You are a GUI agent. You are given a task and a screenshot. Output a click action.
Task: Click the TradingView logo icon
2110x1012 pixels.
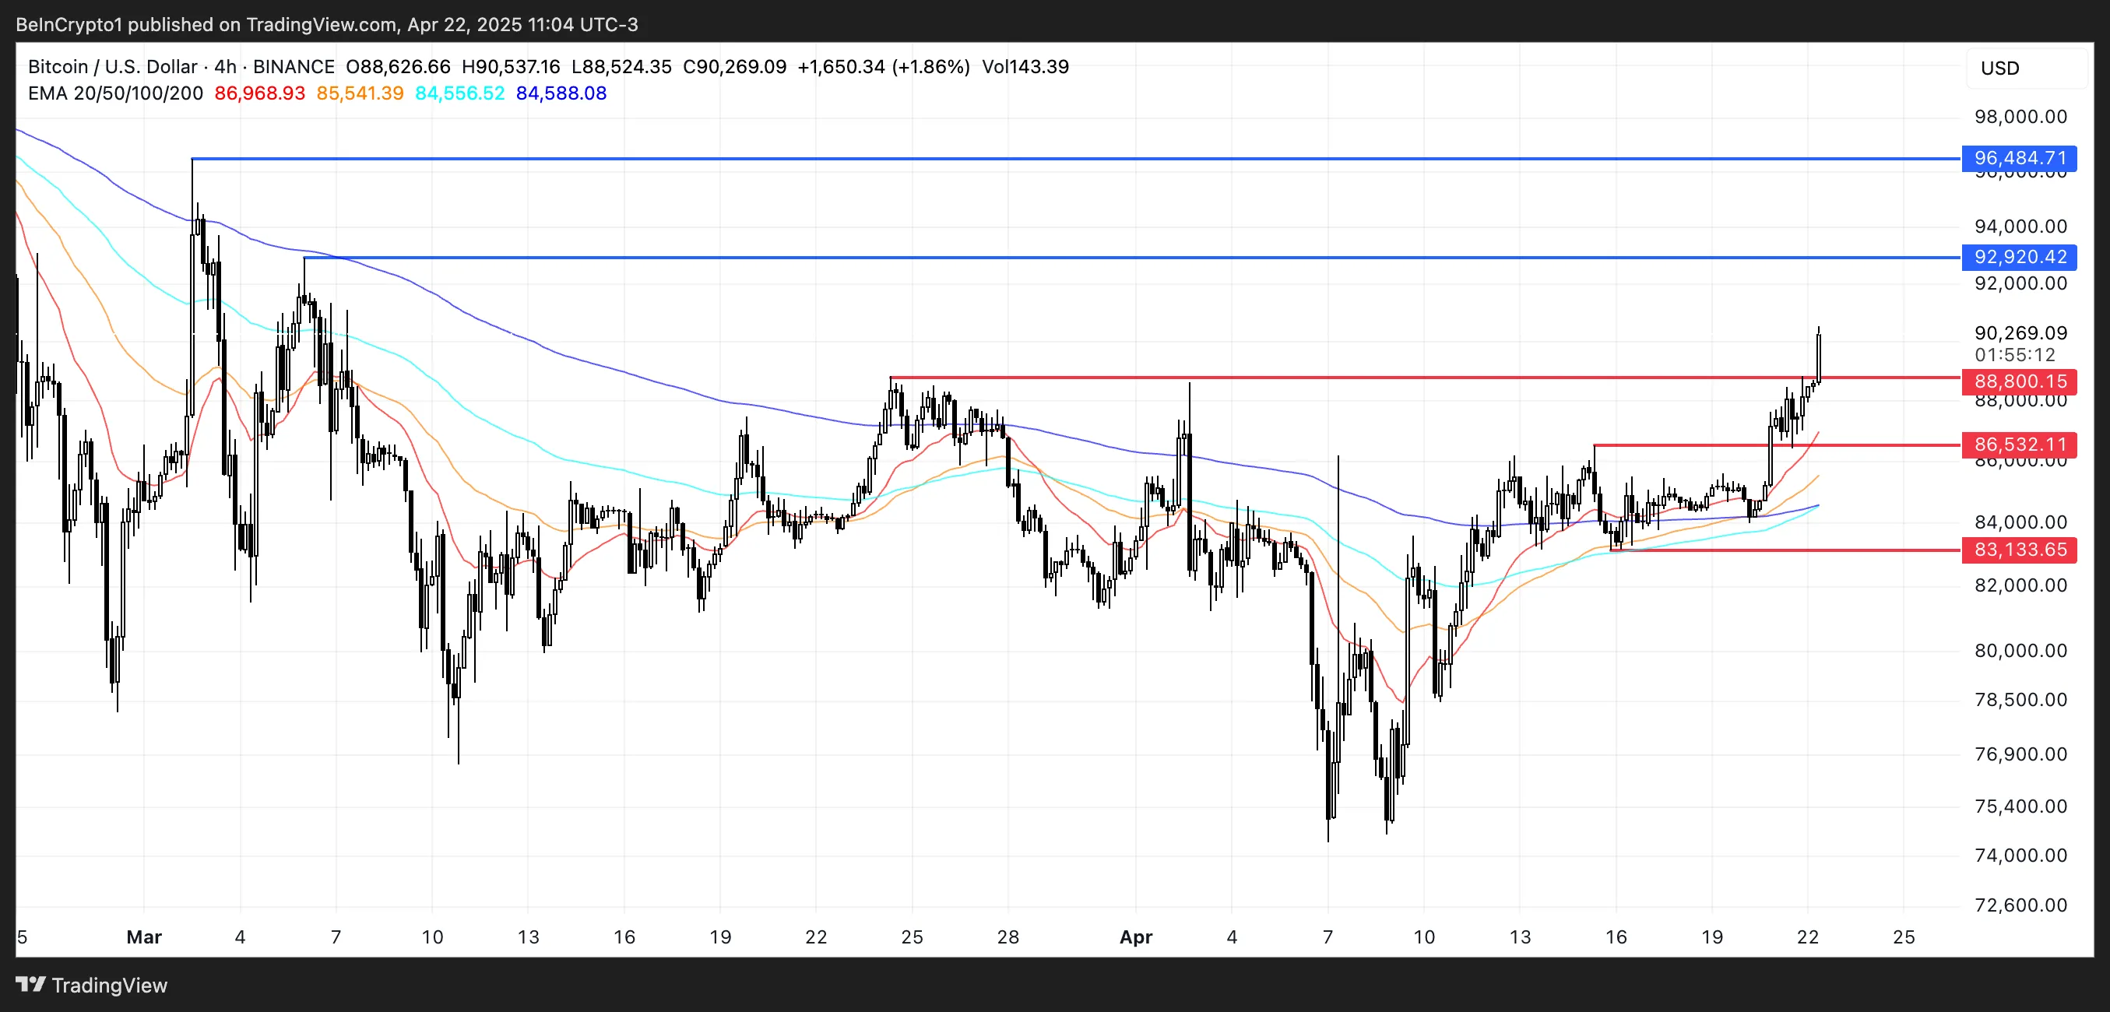coord(30,983)
